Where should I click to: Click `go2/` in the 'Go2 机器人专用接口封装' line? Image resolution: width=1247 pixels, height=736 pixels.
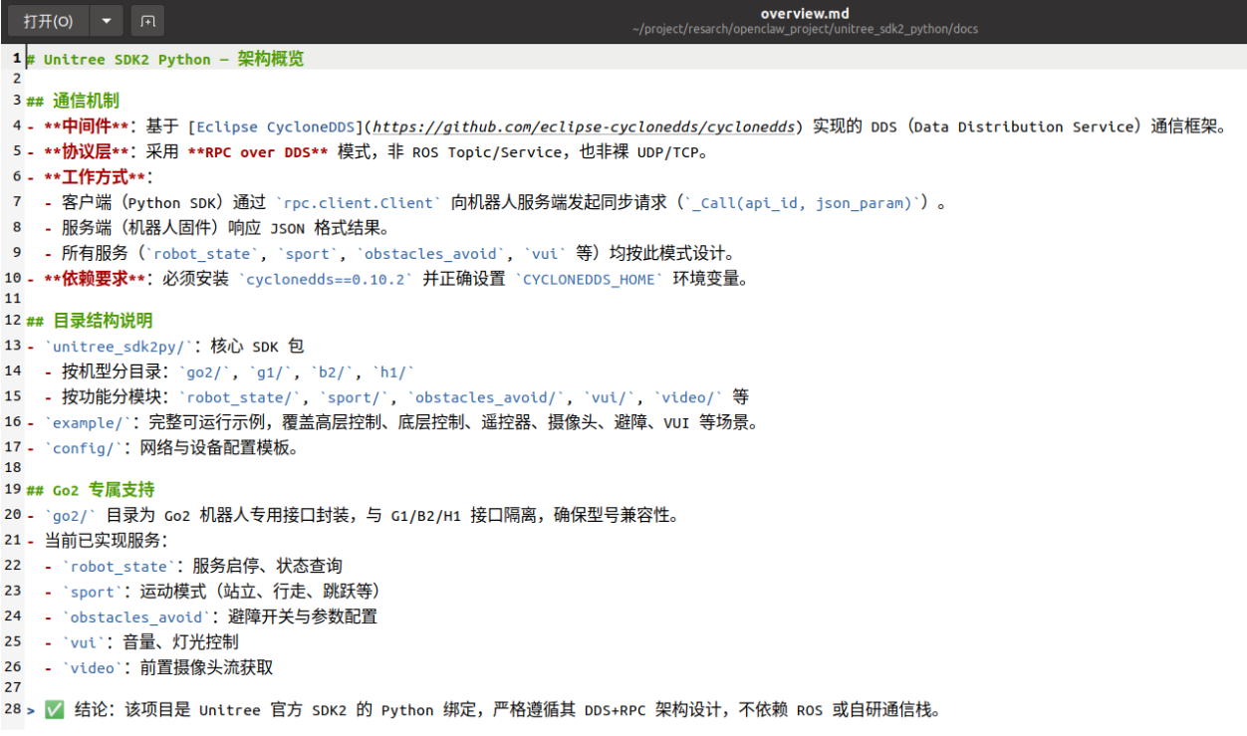point(71,515)
